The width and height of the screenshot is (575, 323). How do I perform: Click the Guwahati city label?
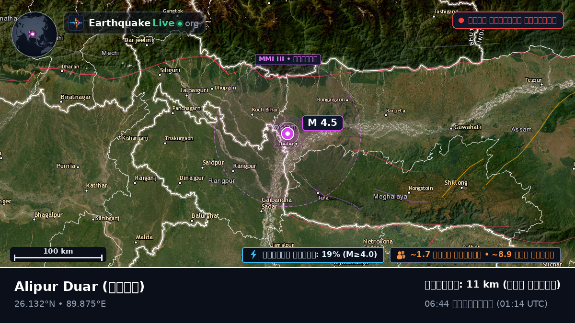468,127
